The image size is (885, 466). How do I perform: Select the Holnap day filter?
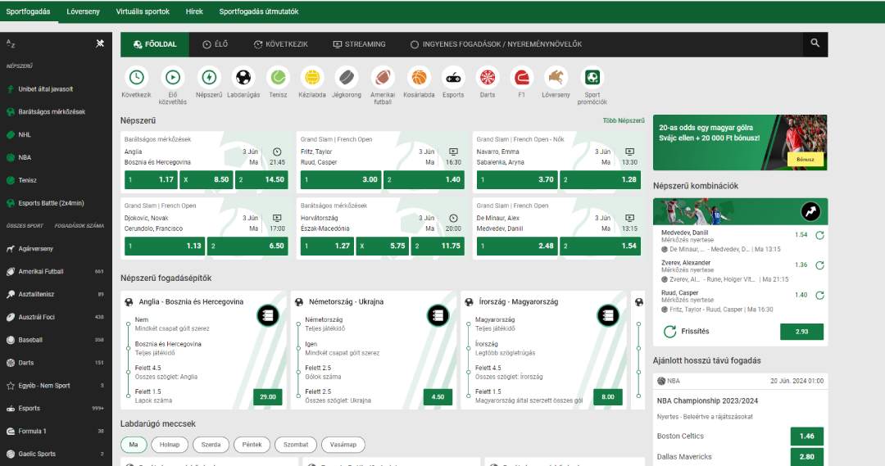pos(170,445)
